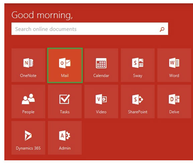Focus the Search online documents field
The height and width of the screenshot is (163, 193).
coord(90,29)
